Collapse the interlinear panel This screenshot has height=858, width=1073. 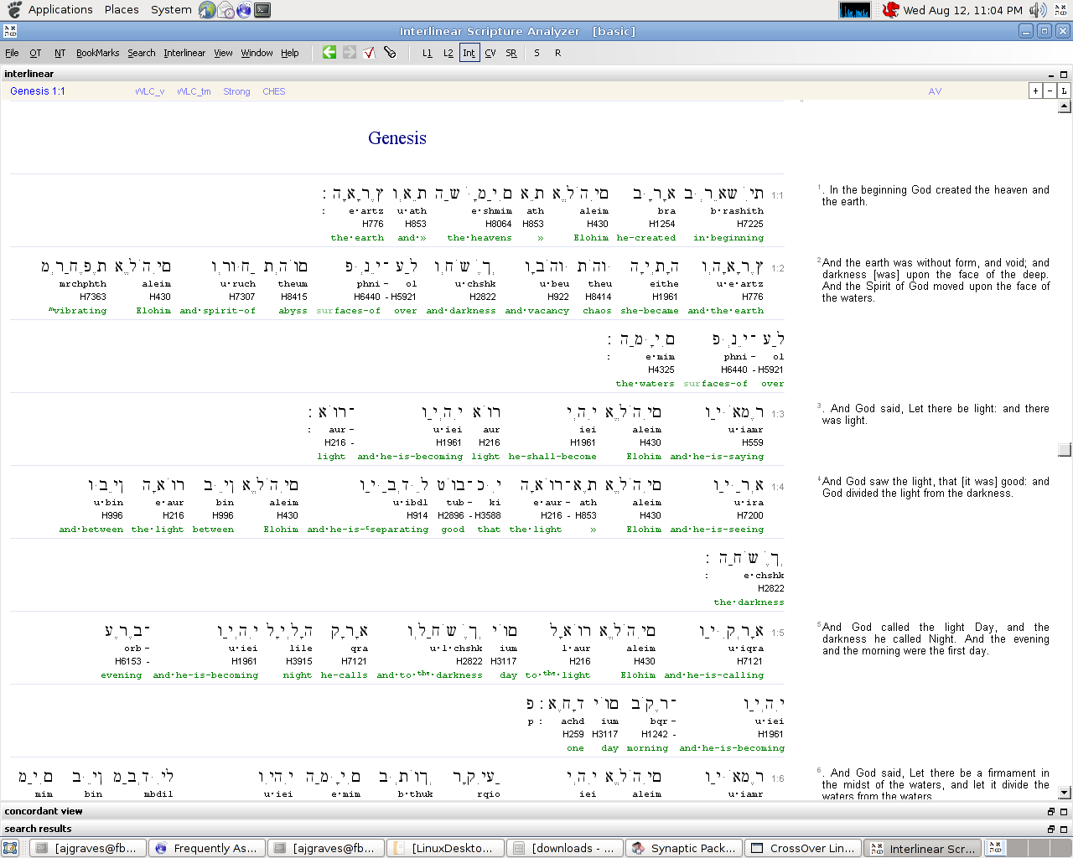tap(1050, 74)
